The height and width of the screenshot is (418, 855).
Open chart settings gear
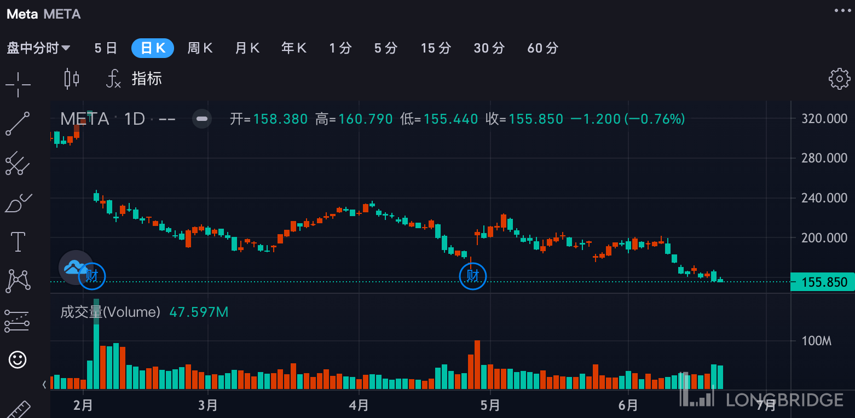click(839, 79)
